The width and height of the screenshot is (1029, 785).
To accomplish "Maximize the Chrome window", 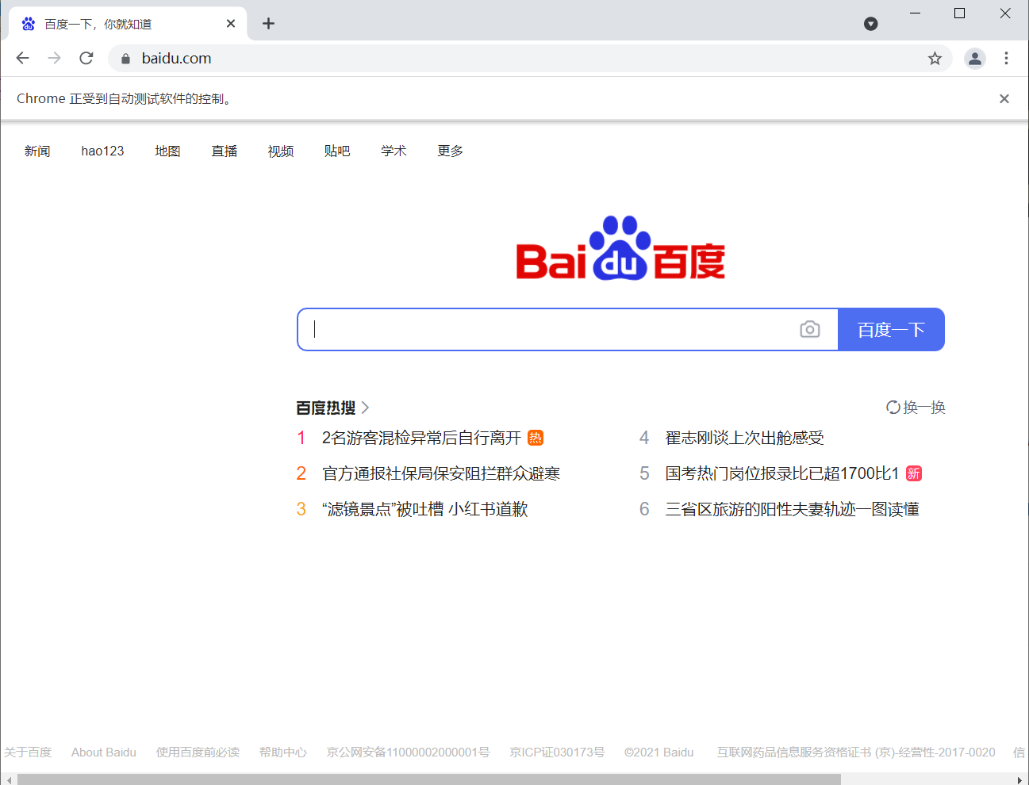I will pos(959,13).
